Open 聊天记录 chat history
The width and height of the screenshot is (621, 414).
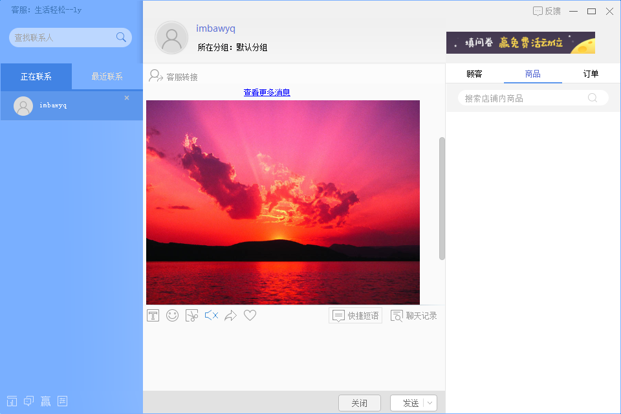click(x=414, y=315)
